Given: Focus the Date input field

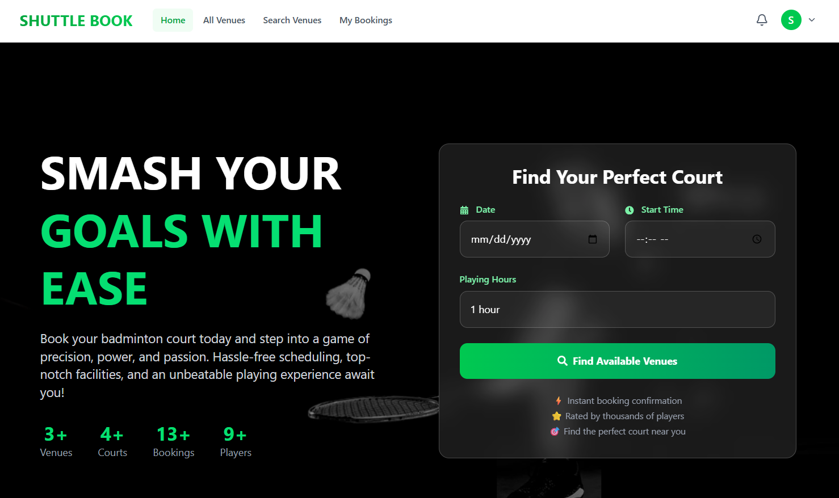Looking at the screenshot, I should point(534,239).
